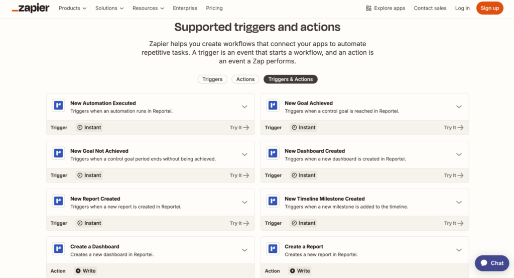514x278 pixels.
Task: Expand the New Goal Achieved card
Action: coord(459,107)
